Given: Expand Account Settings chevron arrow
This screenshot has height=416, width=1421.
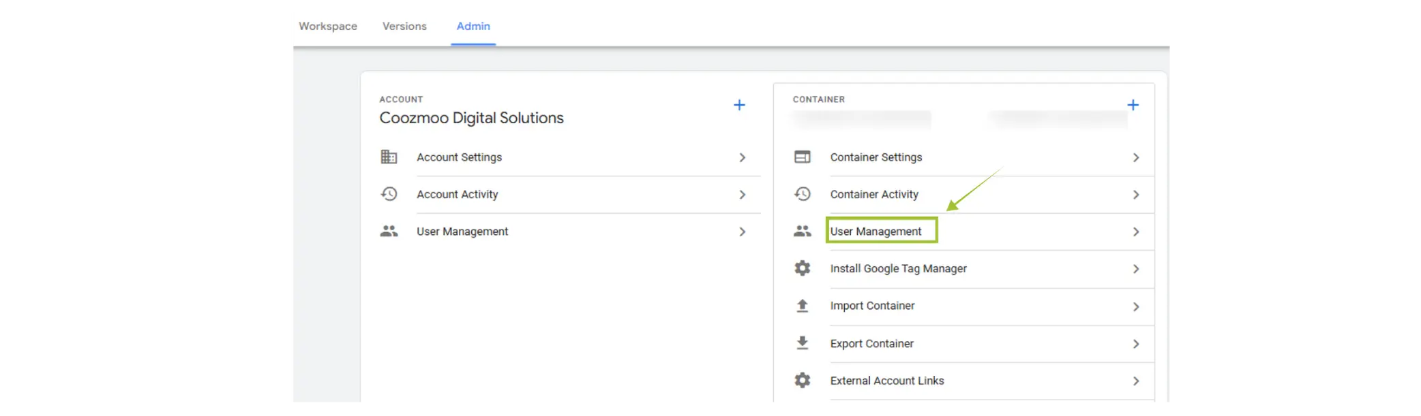Looking at the screenshot, I should pyautogui.click(x=743, y=157).
